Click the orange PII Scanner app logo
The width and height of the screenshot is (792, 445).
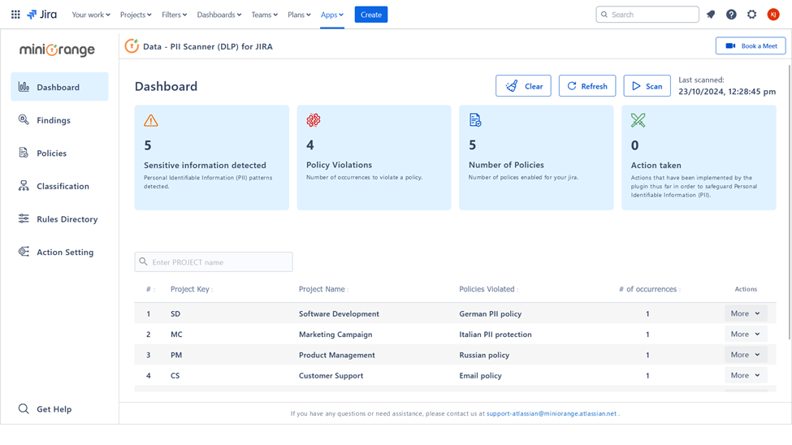point(132,46)
